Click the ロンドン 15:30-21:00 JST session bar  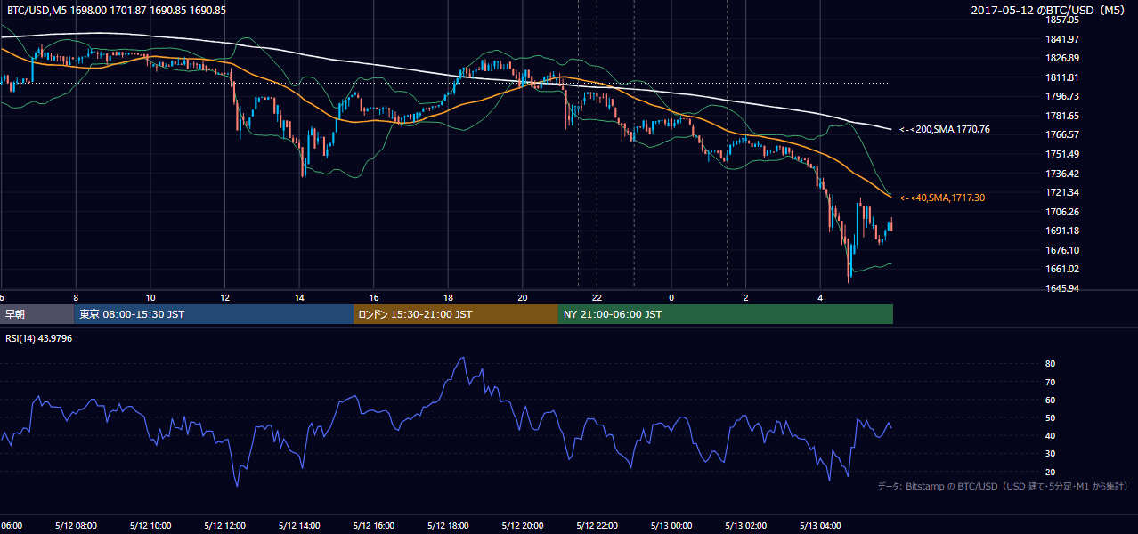click(x=456, y=314)
